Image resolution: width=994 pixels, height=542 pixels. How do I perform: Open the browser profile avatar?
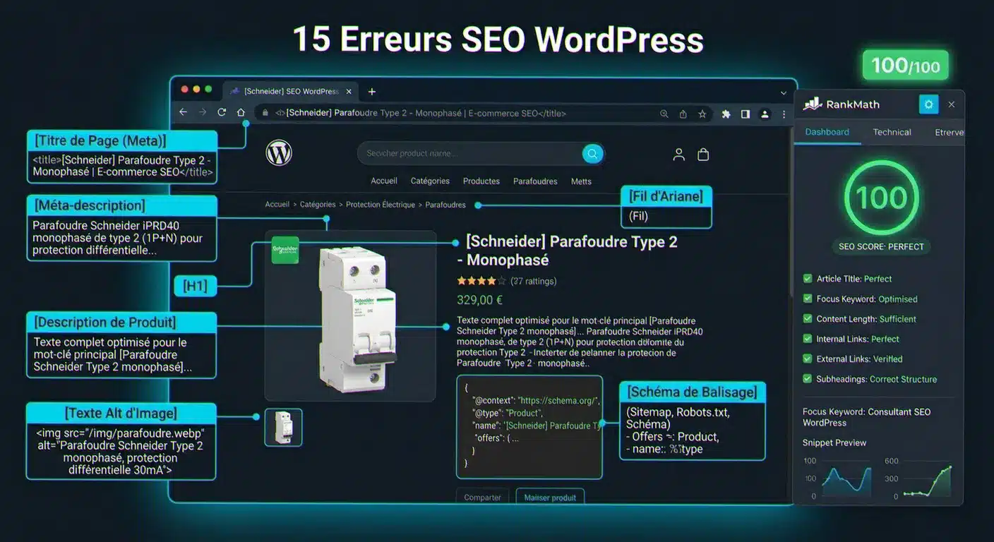pyautogui.click(x=764, y=114)
